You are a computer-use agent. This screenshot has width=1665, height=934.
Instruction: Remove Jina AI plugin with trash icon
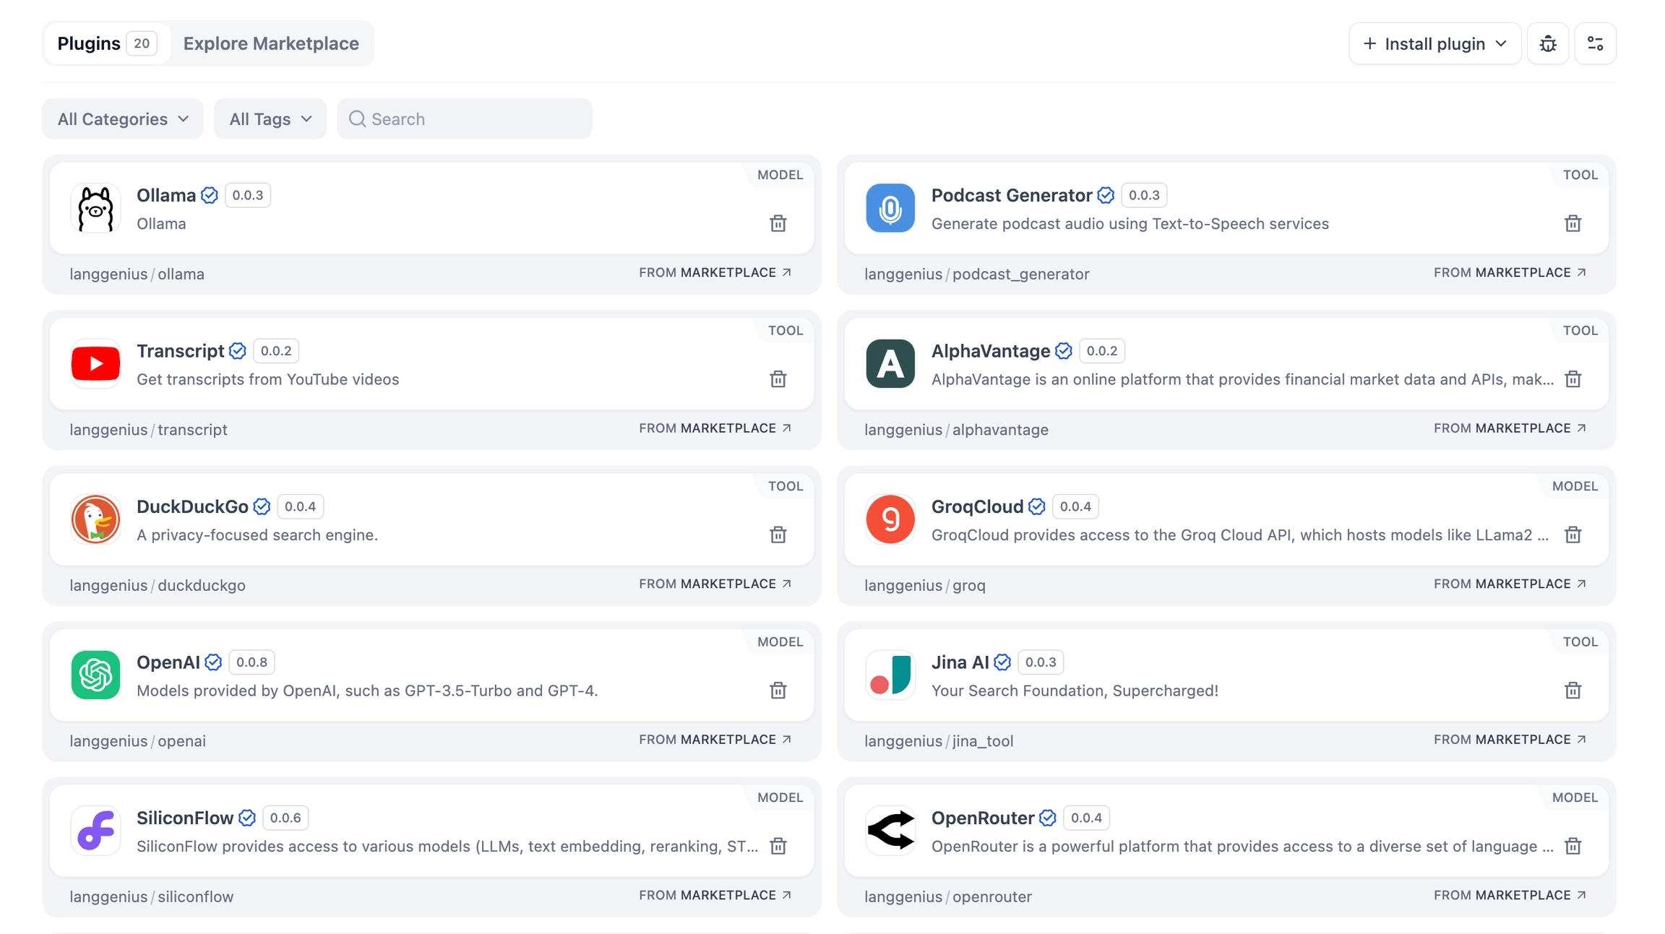(1572, 691)
